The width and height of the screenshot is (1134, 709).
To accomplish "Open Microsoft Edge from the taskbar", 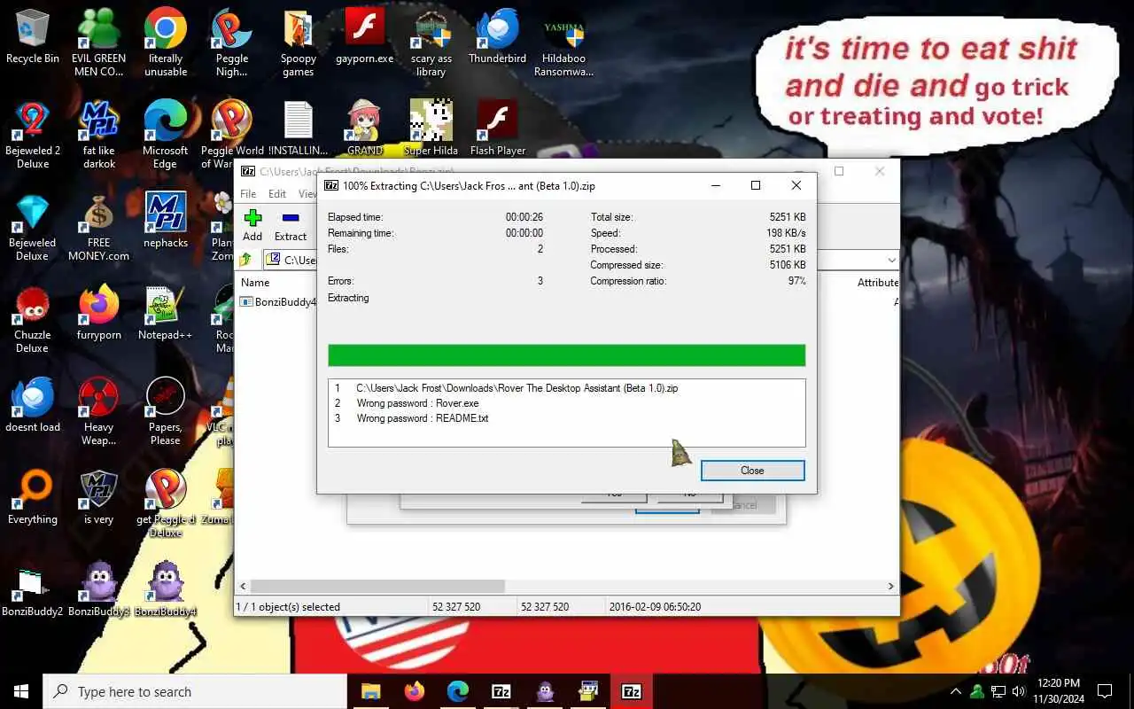I will click(457, 691).
